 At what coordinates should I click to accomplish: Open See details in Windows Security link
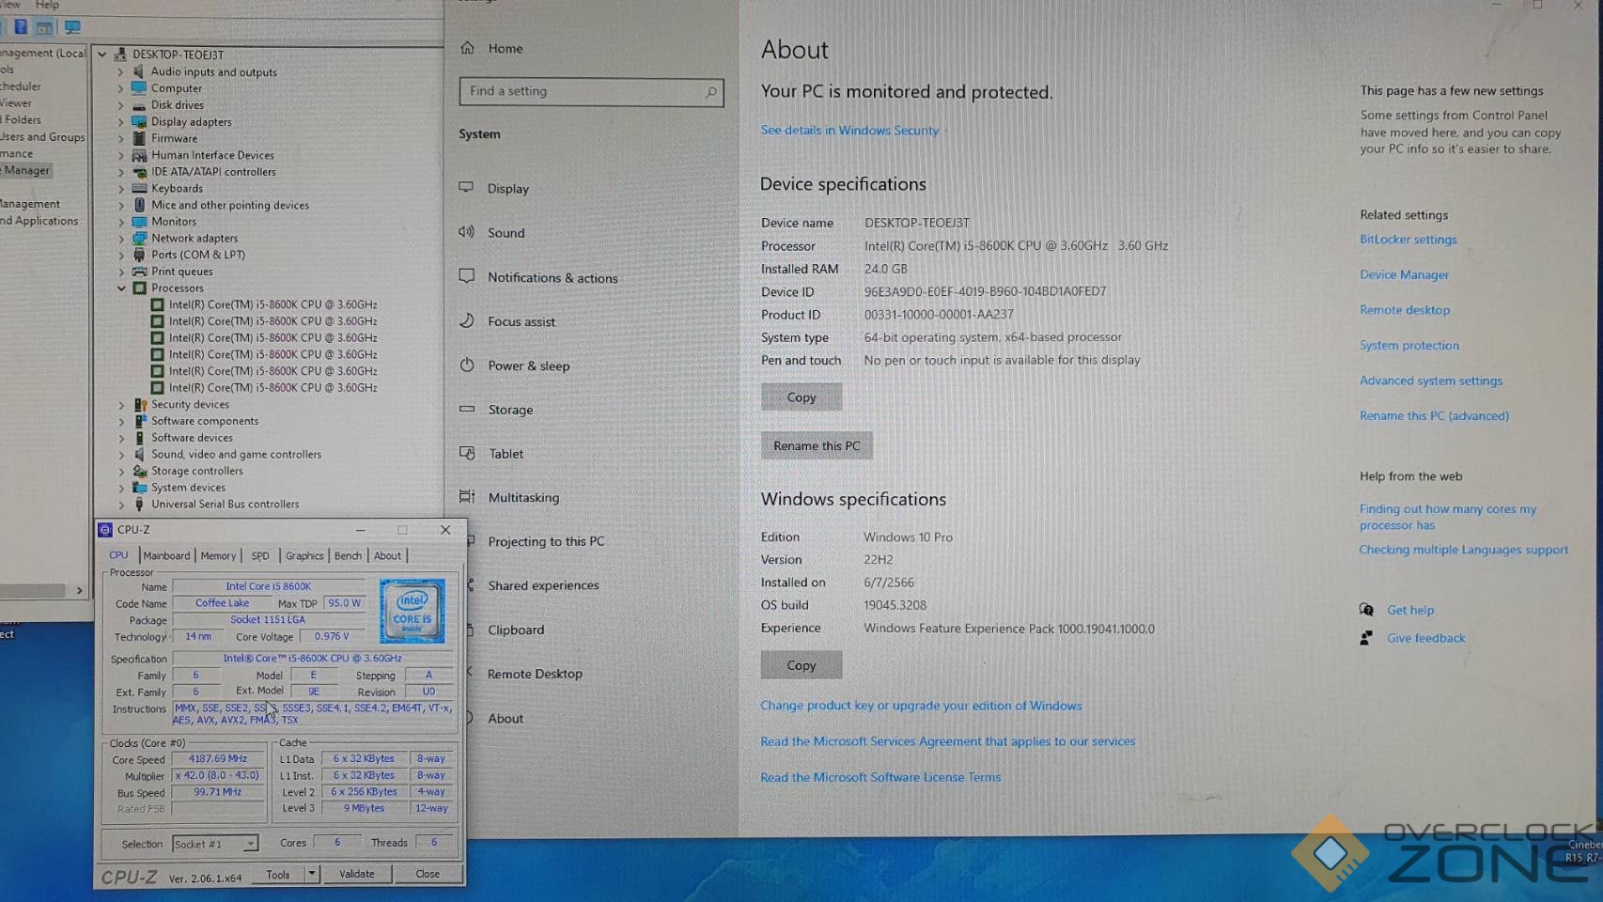849,130
